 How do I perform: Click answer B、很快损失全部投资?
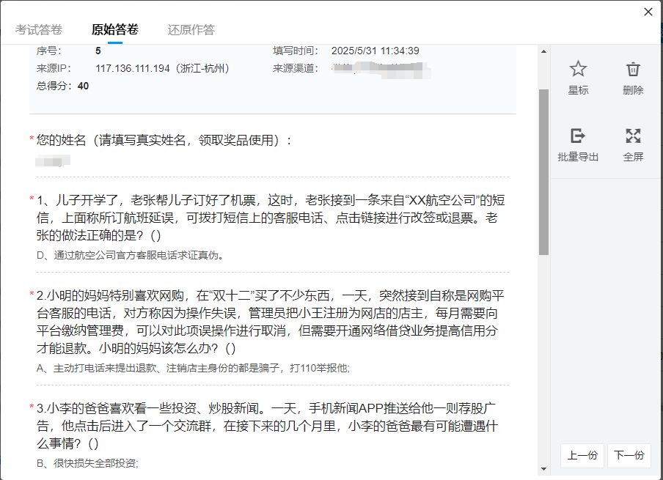pos(87,463)
